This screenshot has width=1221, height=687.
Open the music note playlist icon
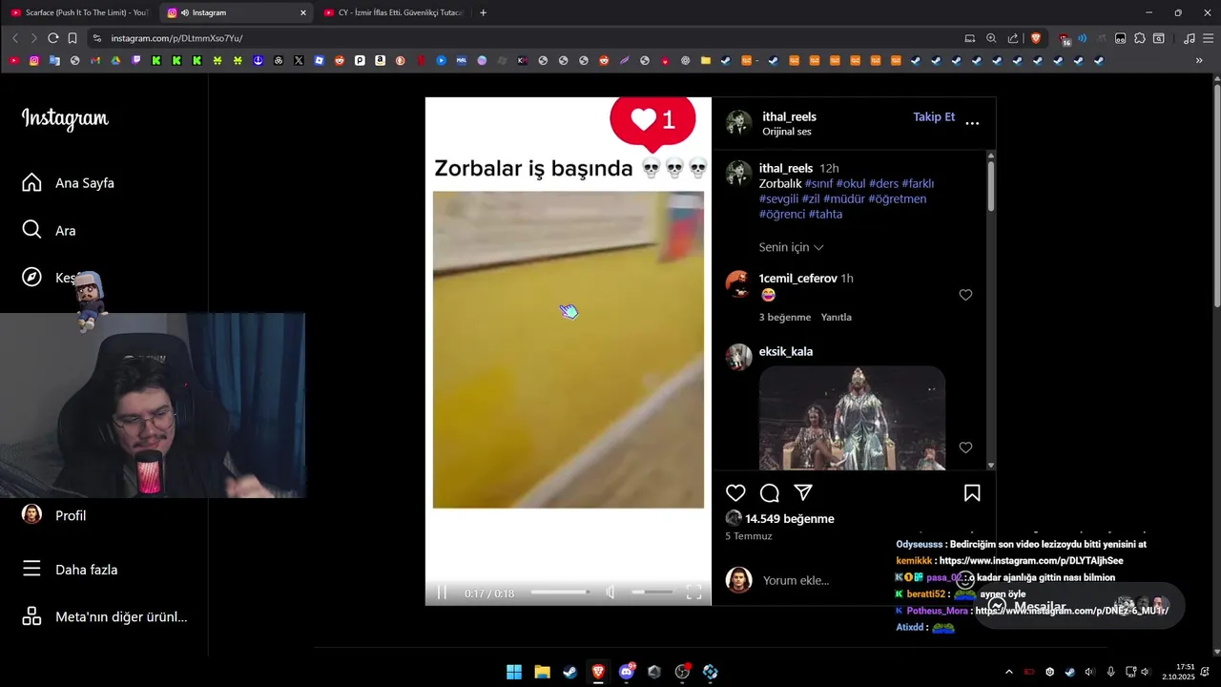1189,38
